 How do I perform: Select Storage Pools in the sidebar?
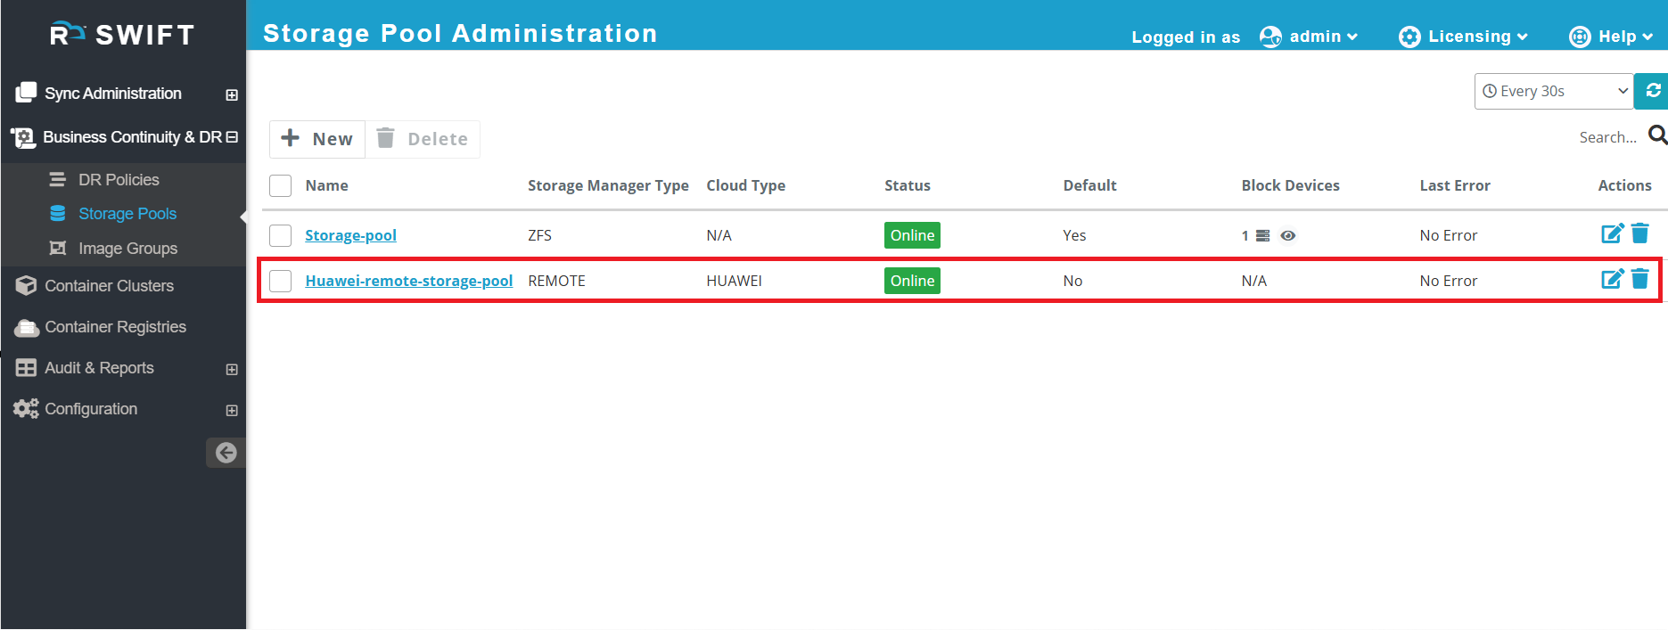(127, 213)
